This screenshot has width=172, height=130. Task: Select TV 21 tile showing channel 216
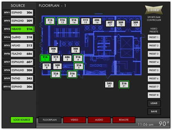point(124,85)
